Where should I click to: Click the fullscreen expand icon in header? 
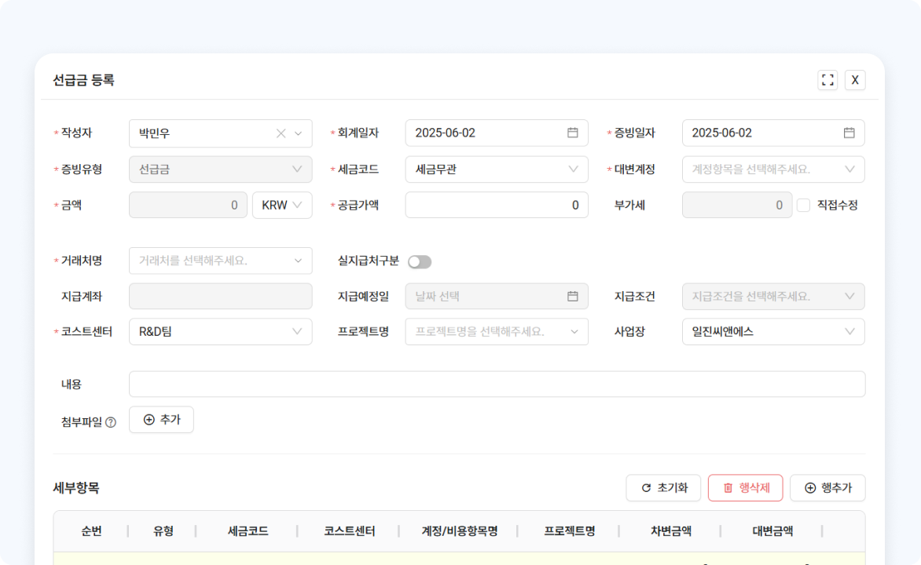(827, 80)
